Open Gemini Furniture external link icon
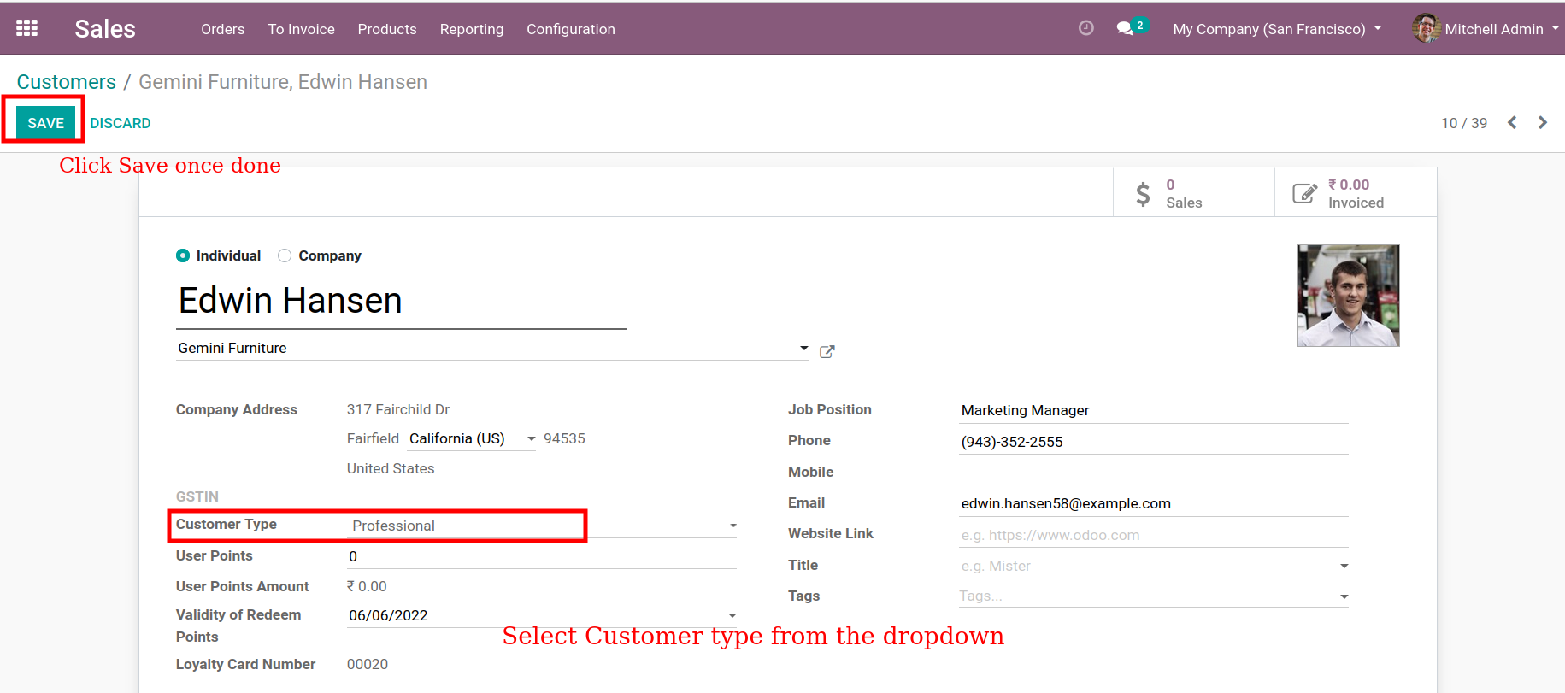Screen dimensions: 1565x693 827,351
